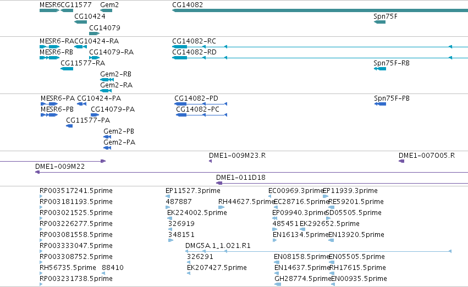Select EST RP003517241.5prime
Viewport: 468px width, 287px height.
76,191
